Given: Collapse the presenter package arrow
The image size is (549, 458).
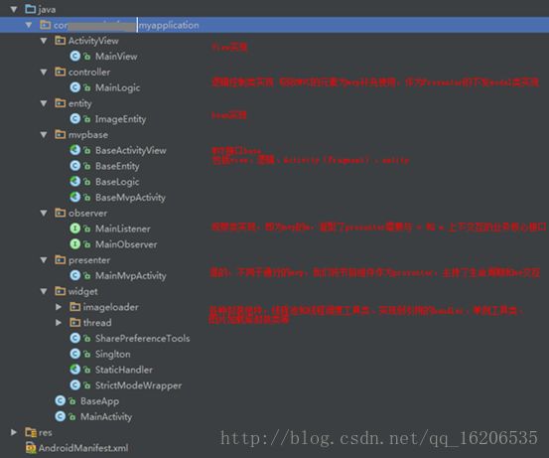Looking at the screenshot, I should [44, 260].
